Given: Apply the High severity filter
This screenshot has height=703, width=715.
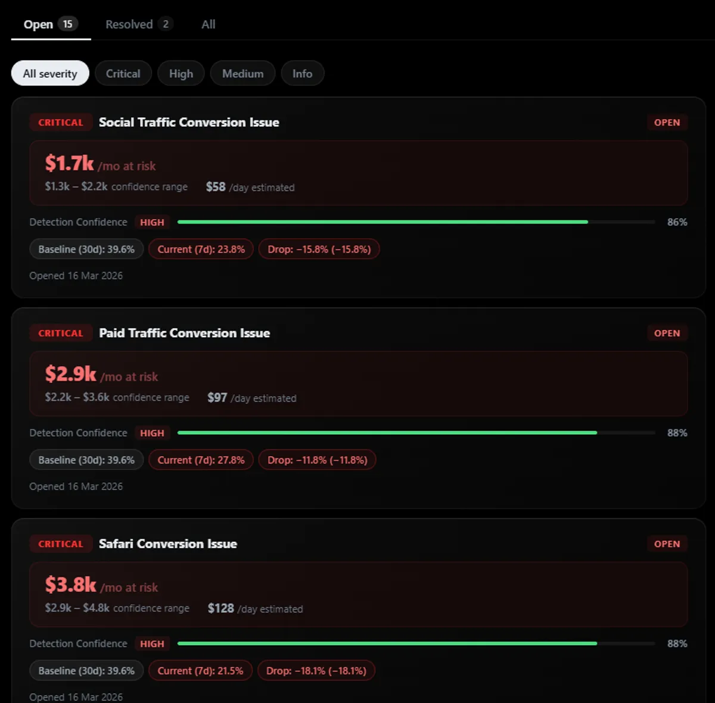Looking at the screenshot, I should click(x=181, y=73).
